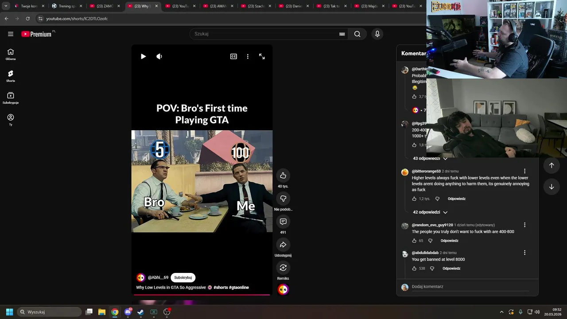The width and height of the screenshot is (567, 319).
Task: Open the @Abhi__69 channel avatar
Action: point(141,277)
